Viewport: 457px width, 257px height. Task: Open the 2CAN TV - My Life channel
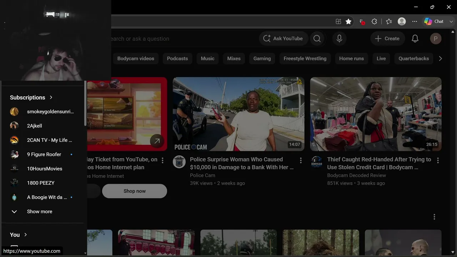pos(43,140)
